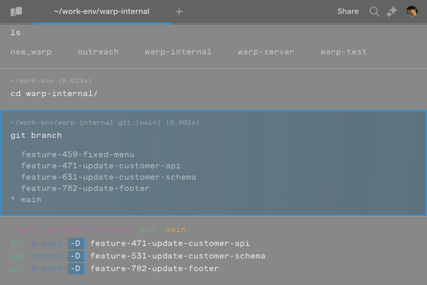Open Warp AI sparkles icon
The width and height of the screenshot is (427, 285).
[x=392, y=12]
